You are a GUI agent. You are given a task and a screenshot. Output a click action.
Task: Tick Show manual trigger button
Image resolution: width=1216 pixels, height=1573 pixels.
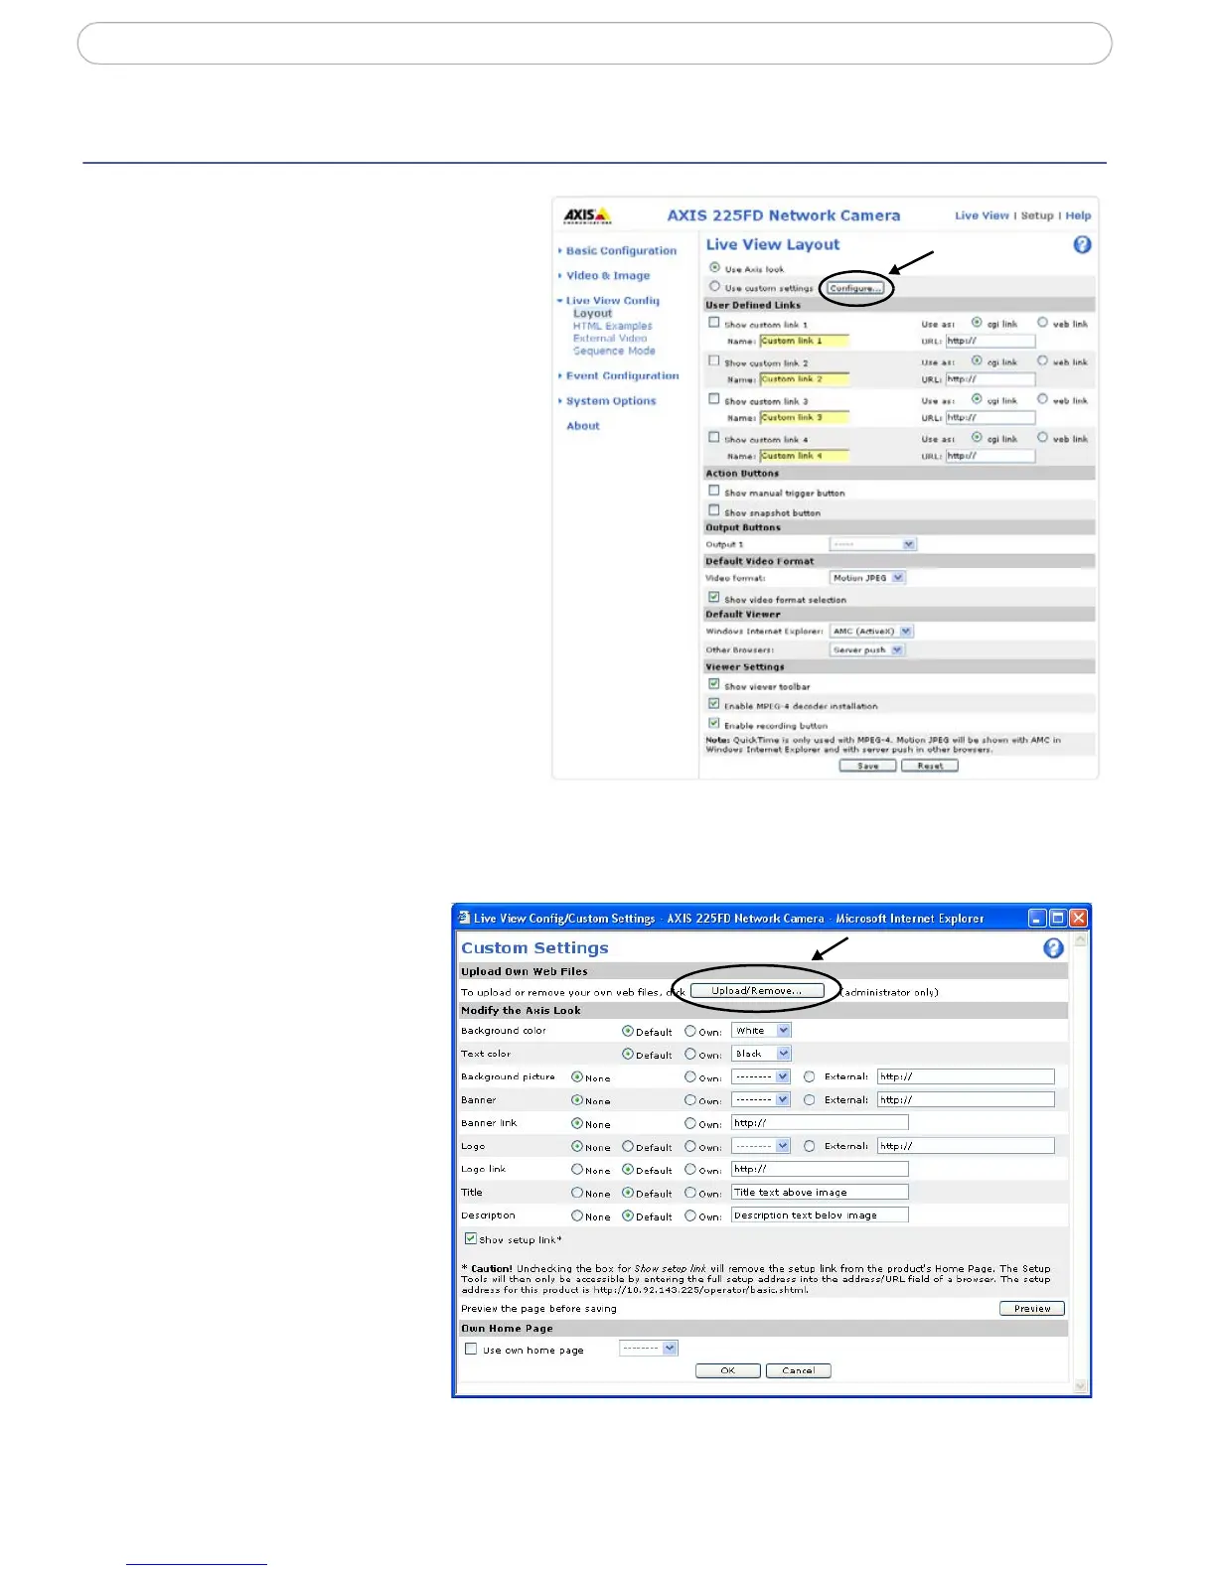(713, 491)
